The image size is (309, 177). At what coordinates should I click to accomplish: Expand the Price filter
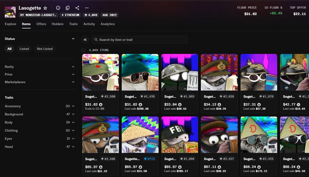pos(40,74)
